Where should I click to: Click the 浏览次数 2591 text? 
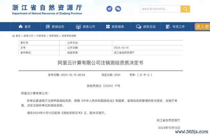pyautogui.click(x=111, y=75)
